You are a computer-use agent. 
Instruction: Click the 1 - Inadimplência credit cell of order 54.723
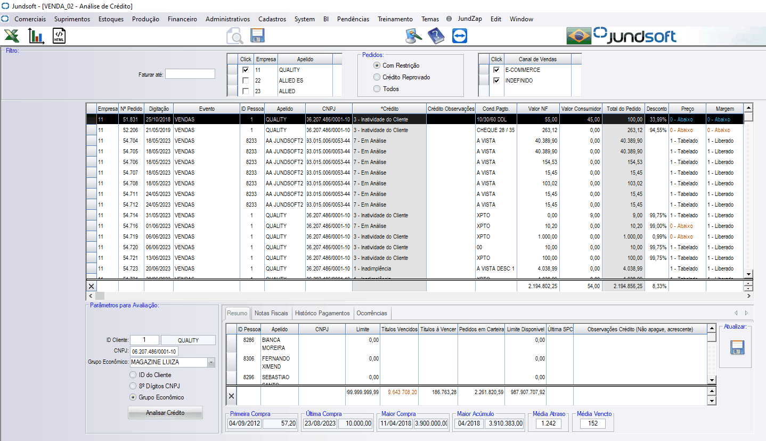pyautogui.click(x=389, y=268)
